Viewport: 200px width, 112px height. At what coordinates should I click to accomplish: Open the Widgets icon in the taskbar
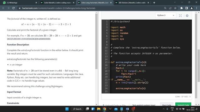[x=93, y=109]
